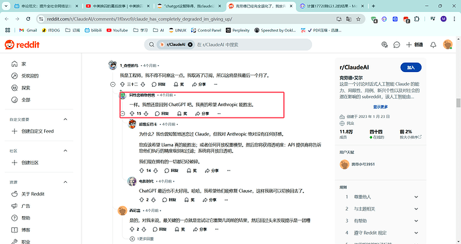The image size is (461, 244).
Task: Click the translate page icon in address bar
Action: pos(348,19)
